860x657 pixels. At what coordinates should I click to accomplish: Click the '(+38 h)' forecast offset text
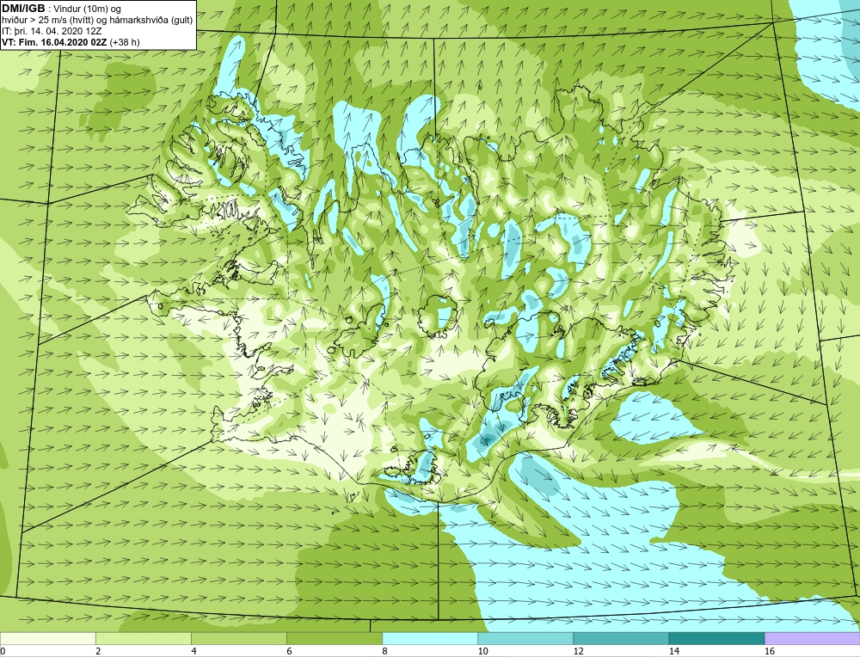pos(125,42)
